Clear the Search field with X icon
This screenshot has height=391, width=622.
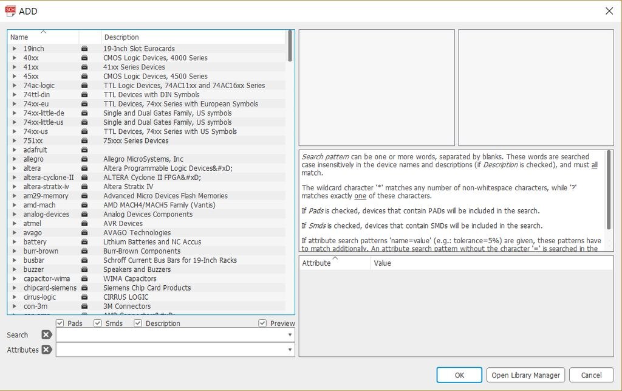[46, 334]
